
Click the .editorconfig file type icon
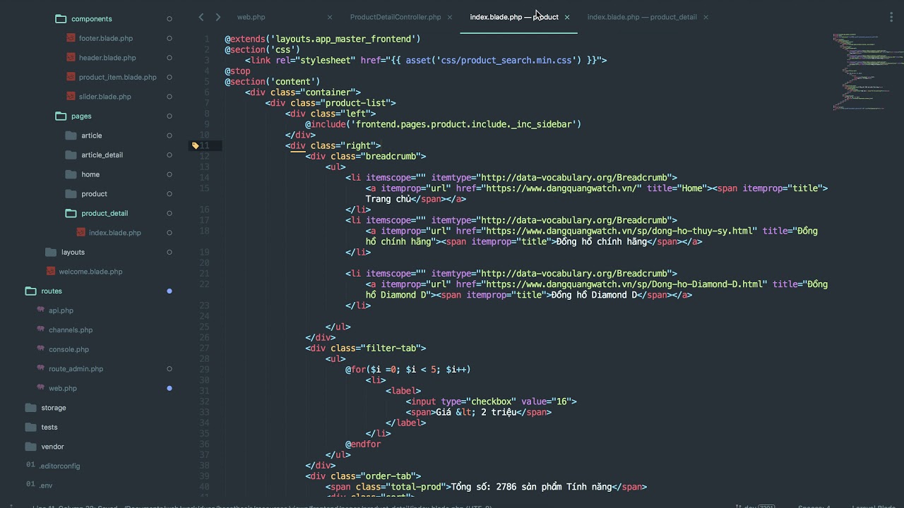click(x=30, y=466)
